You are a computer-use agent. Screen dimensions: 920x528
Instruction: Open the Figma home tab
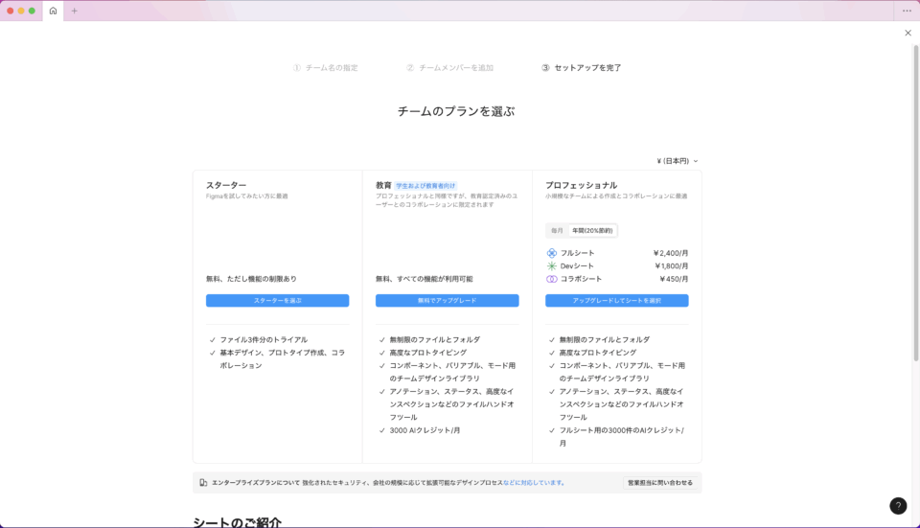(53, 11)
